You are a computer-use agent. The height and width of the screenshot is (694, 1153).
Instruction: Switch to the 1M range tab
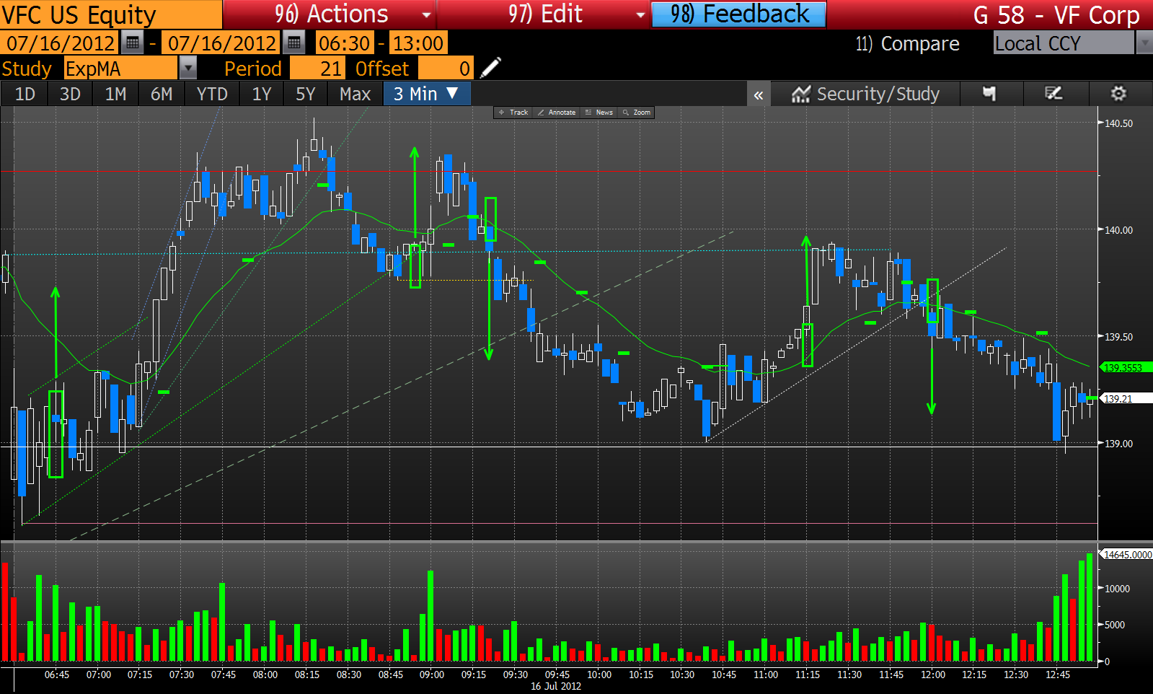pyautogui.click(x=115, y=94)
